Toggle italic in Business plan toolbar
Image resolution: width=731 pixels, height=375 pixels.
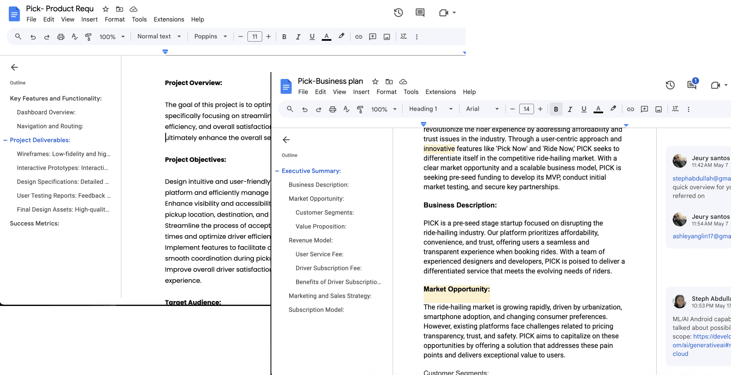tap(570, 109)
